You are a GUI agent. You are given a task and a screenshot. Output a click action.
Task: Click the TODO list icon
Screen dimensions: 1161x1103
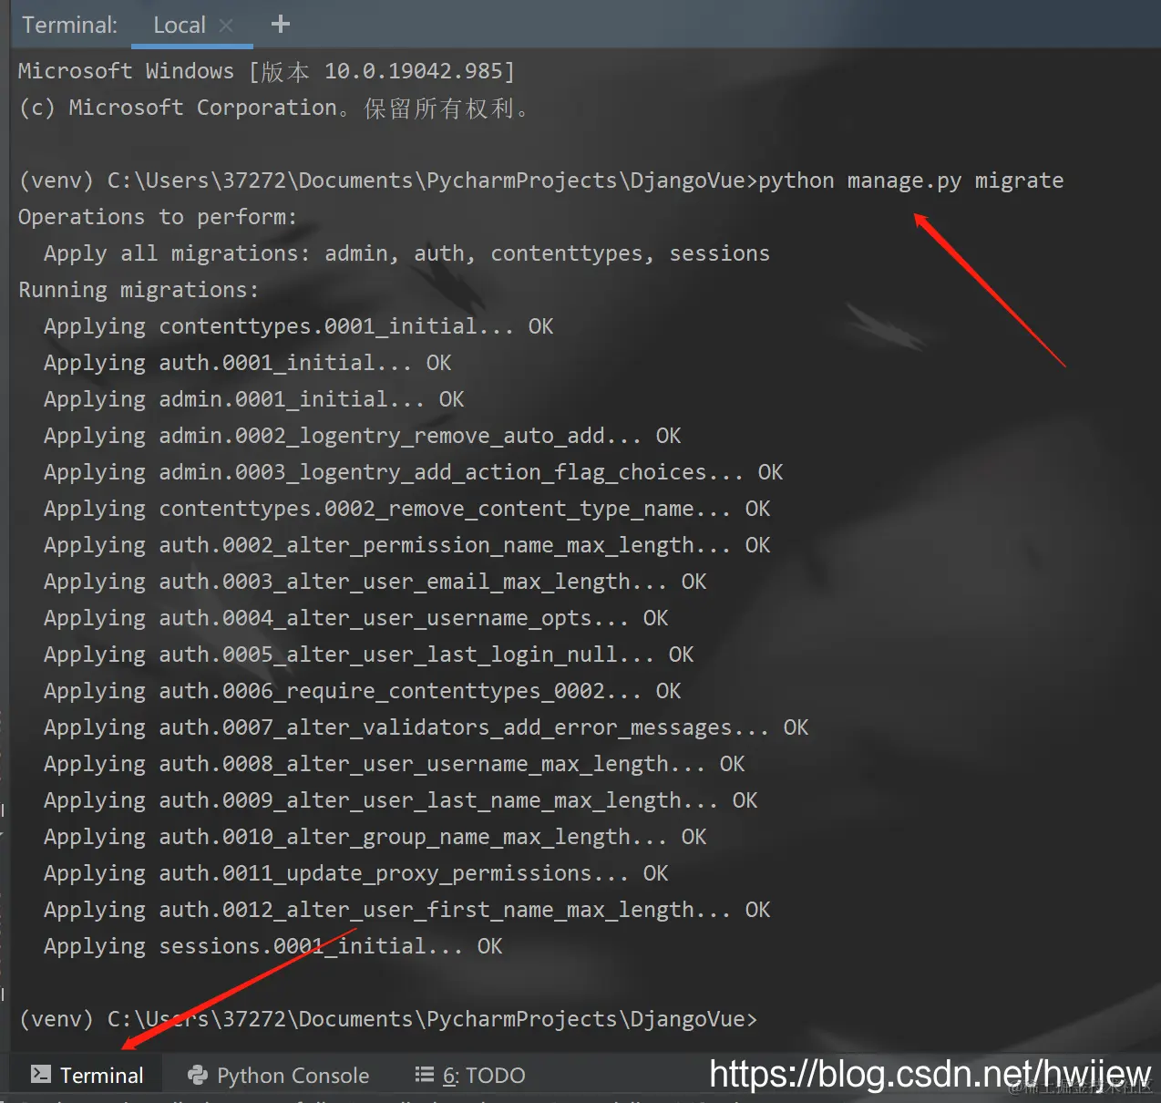pyautogui.click(x=424, y=1075)
